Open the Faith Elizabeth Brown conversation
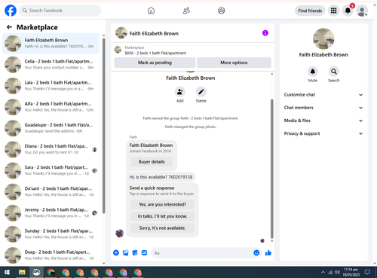This screenshot has height=278, width=377. click(x=51, y=43)
